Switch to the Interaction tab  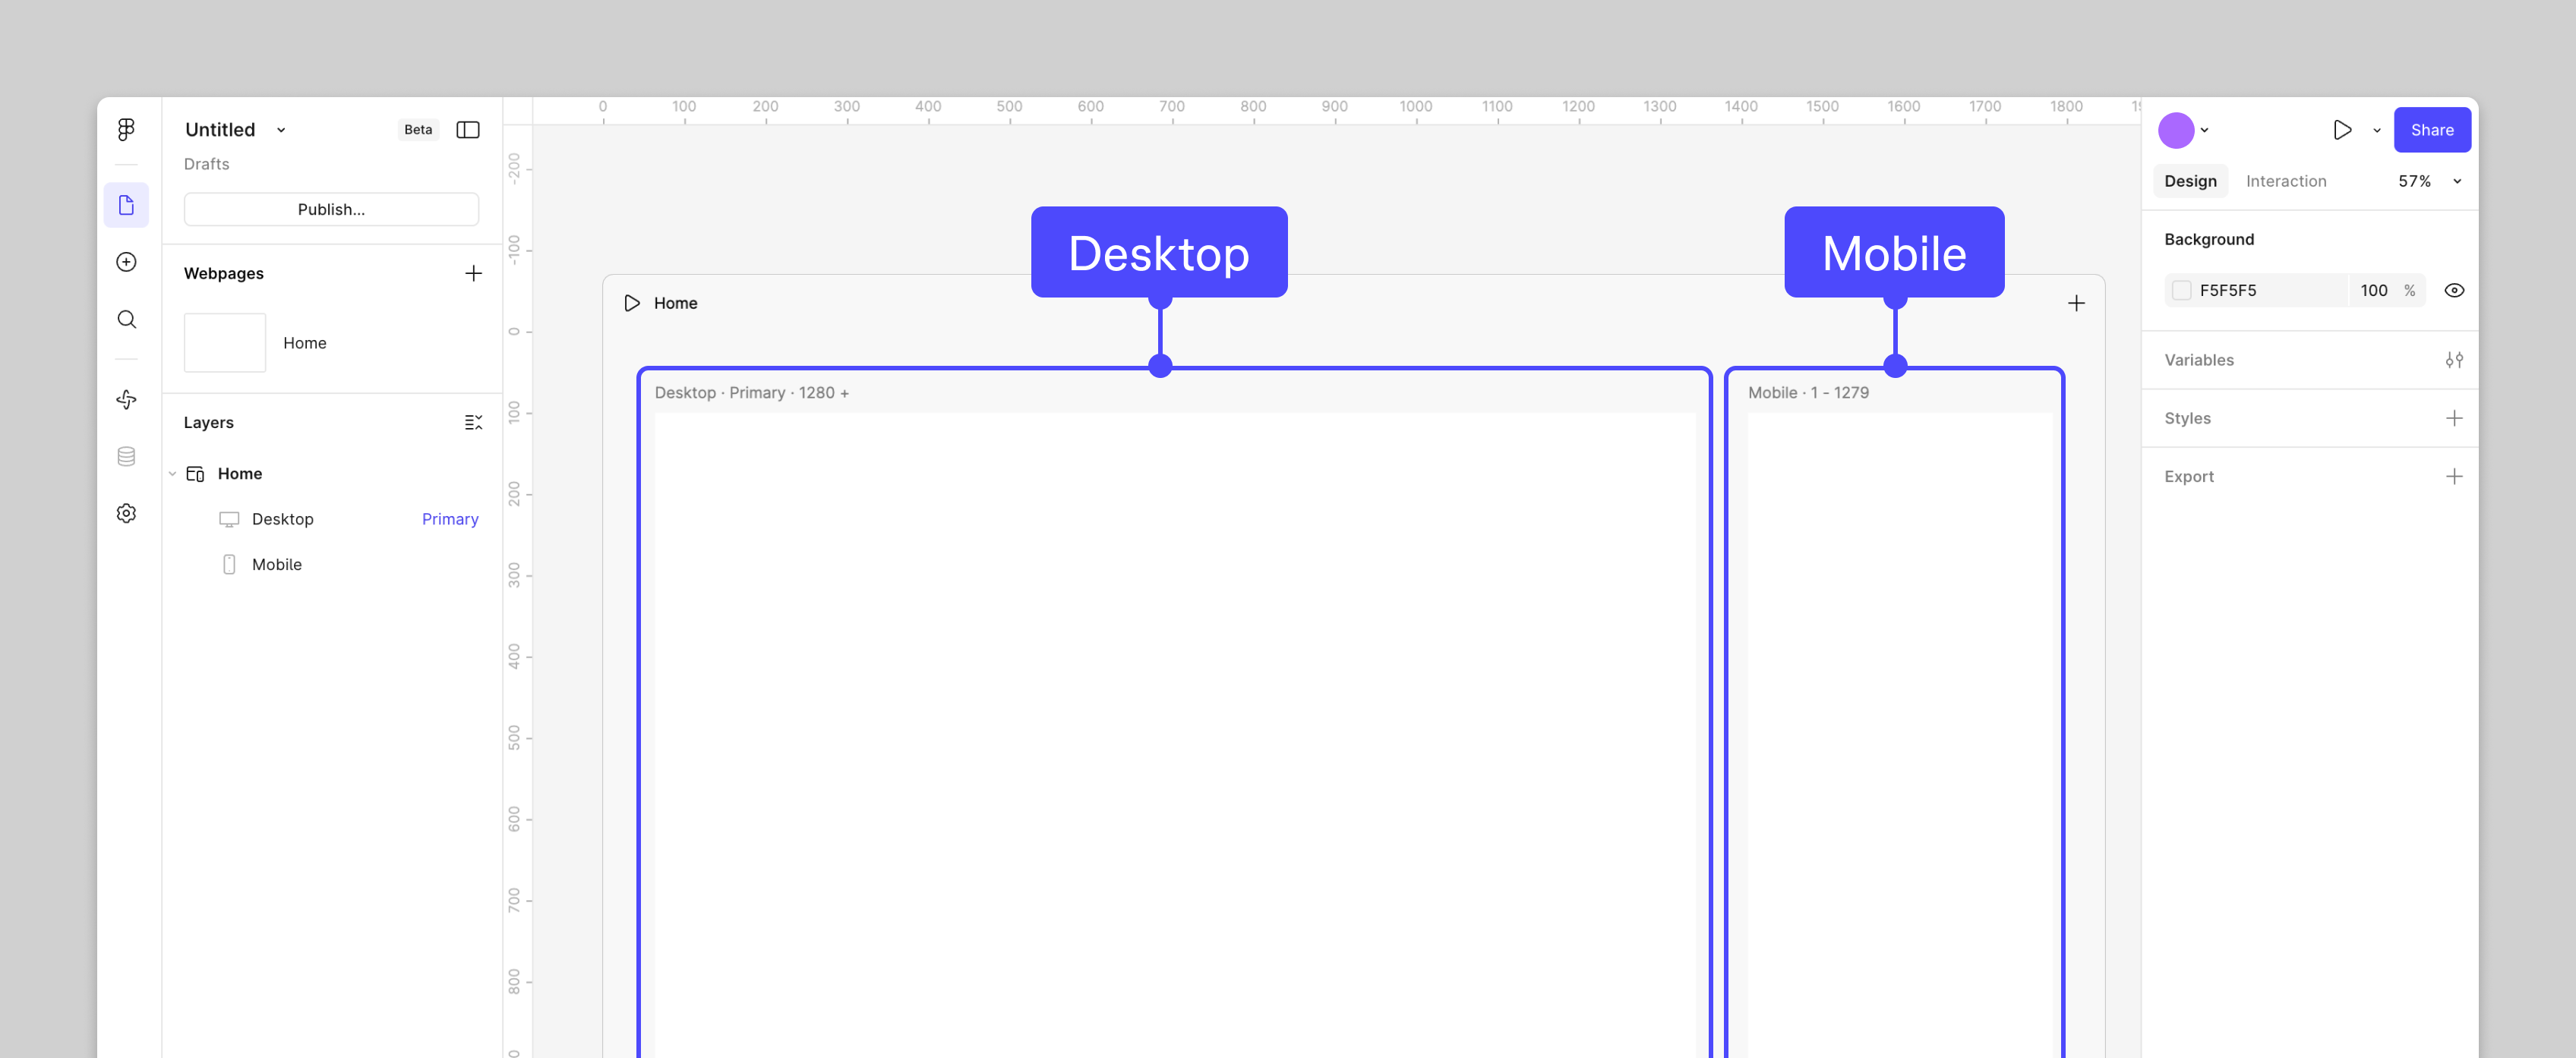(x=2285, y=181)
